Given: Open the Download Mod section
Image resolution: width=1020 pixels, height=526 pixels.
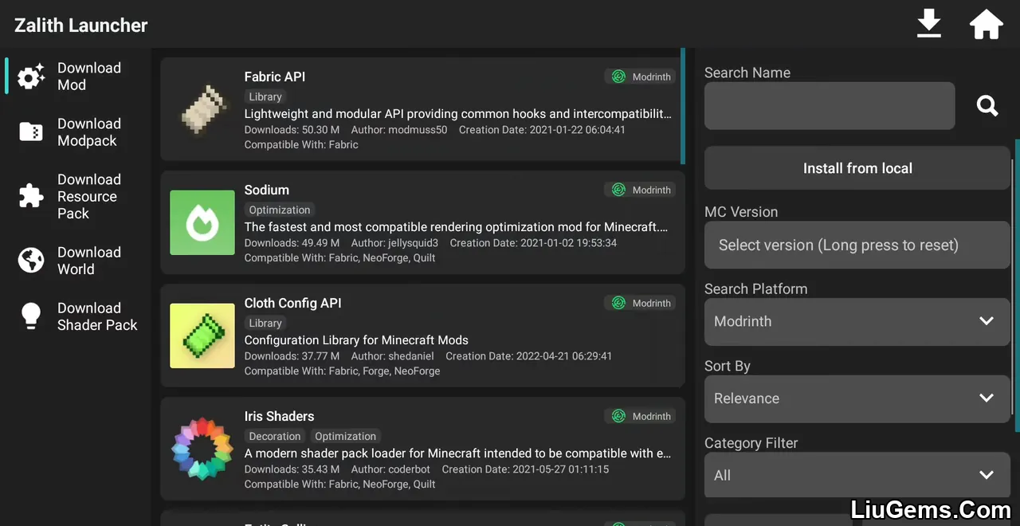Looking at the screenshot, I should (x=76, y=77).
